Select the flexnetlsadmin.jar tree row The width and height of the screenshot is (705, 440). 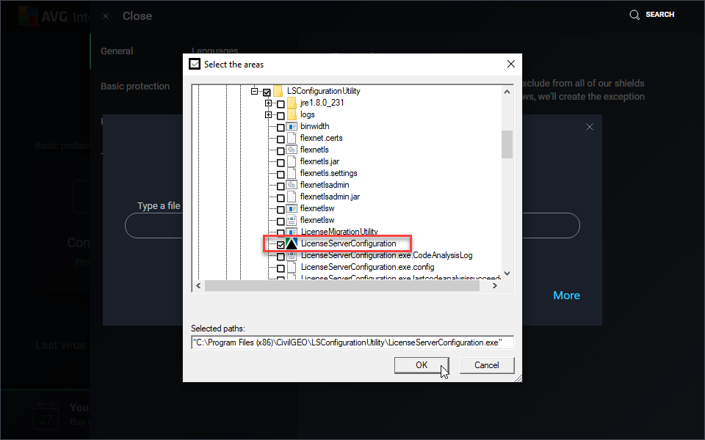(330, 197)
